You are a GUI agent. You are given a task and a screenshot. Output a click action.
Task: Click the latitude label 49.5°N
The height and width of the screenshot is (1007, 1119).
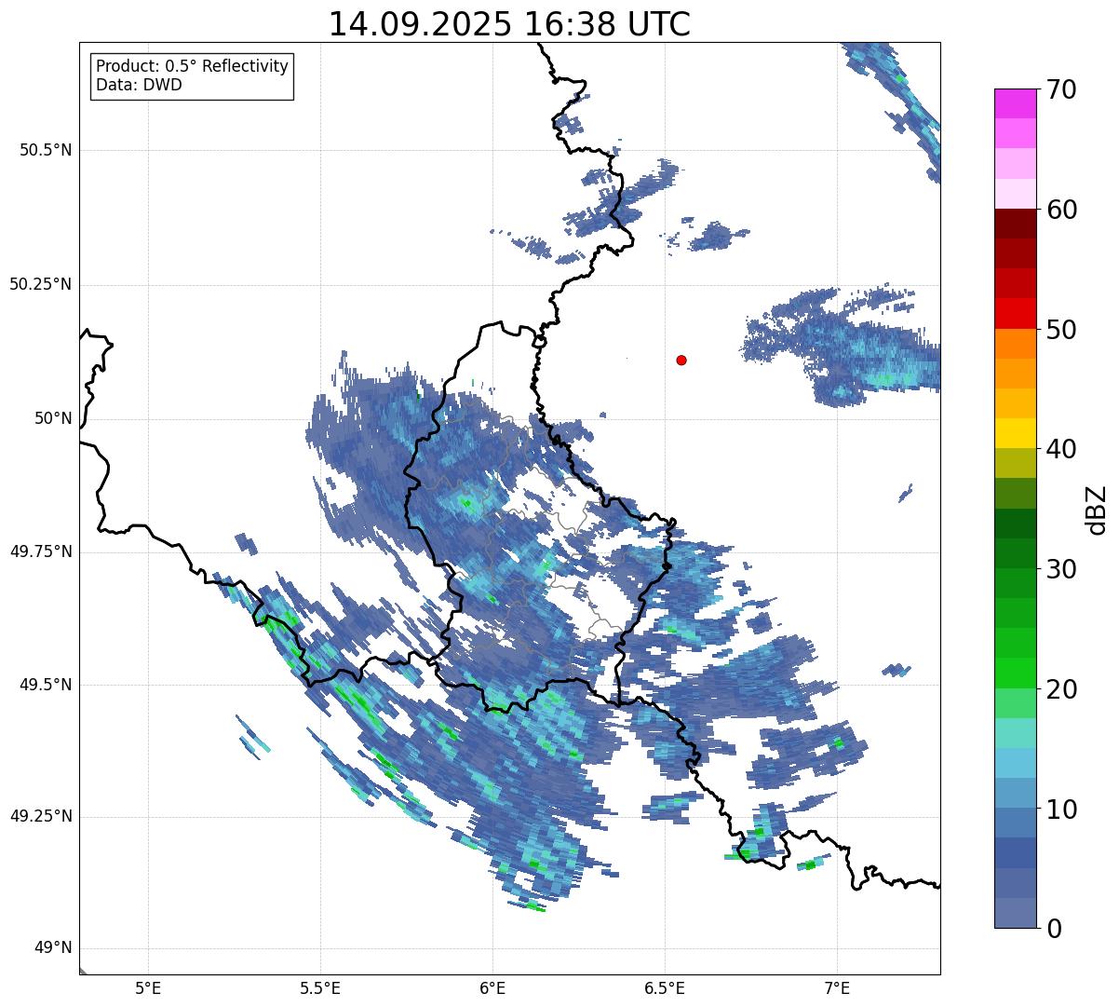point(46,685)
